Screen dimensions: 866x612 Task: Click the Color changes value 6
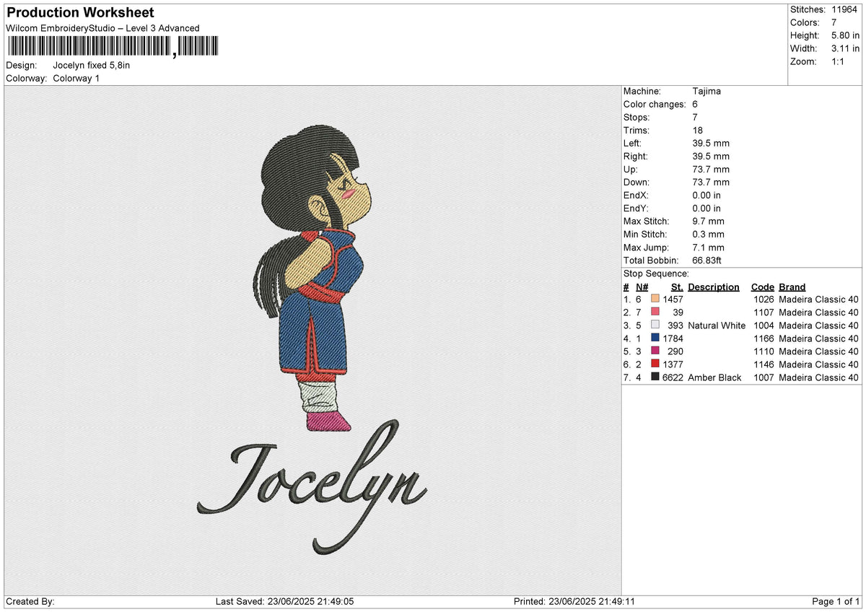click(x=695, y=104)
